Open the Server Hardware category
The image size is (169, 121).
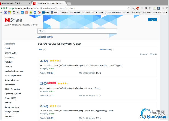[12, 107]
